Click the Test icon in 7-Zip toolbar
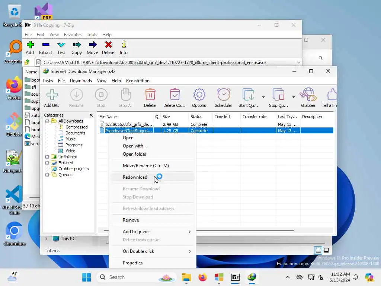Viewport: 381px width, 286px height. (x=61, y=48)
